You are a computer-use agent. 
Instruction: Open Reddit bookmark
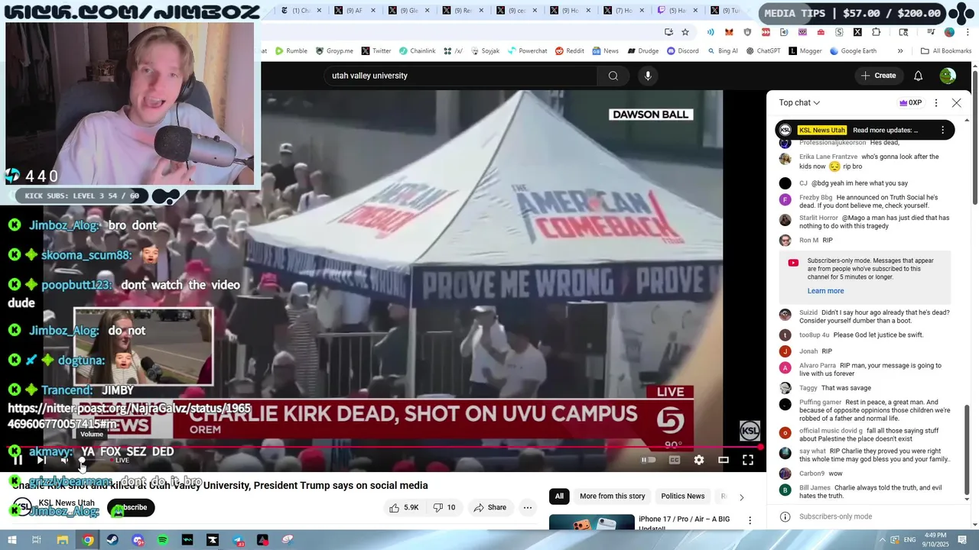(569, 51)
